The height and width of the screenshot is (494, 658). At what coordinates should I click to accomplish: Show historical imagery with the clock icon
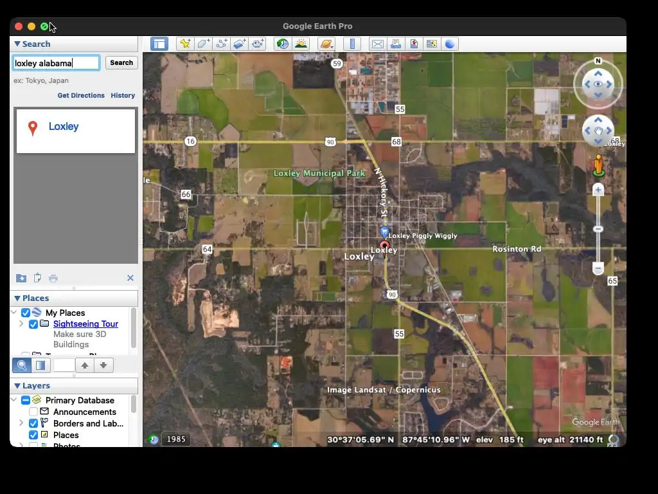[283, 44]
